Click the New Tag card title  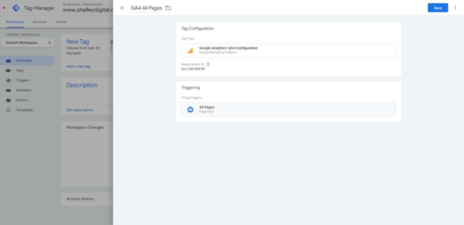77,42
